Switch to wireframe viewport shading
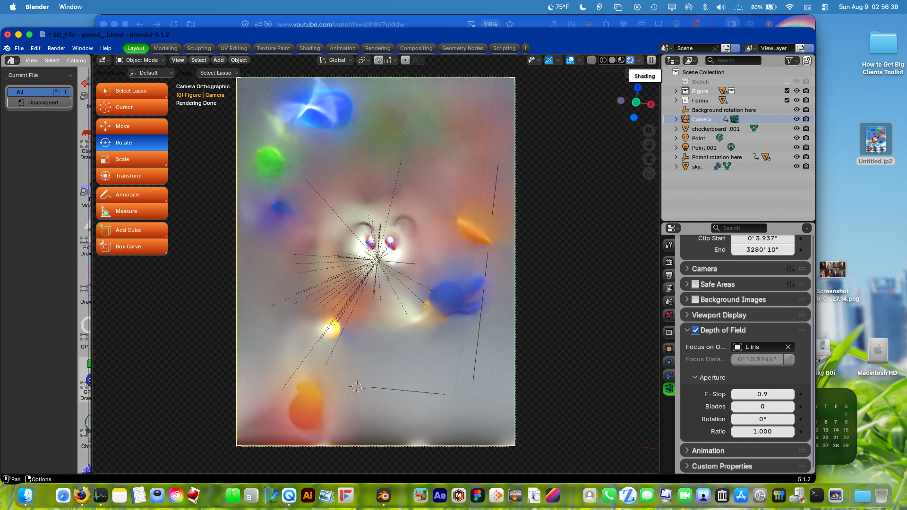Viewport: 907px width, 510px height. click(603, 60)
